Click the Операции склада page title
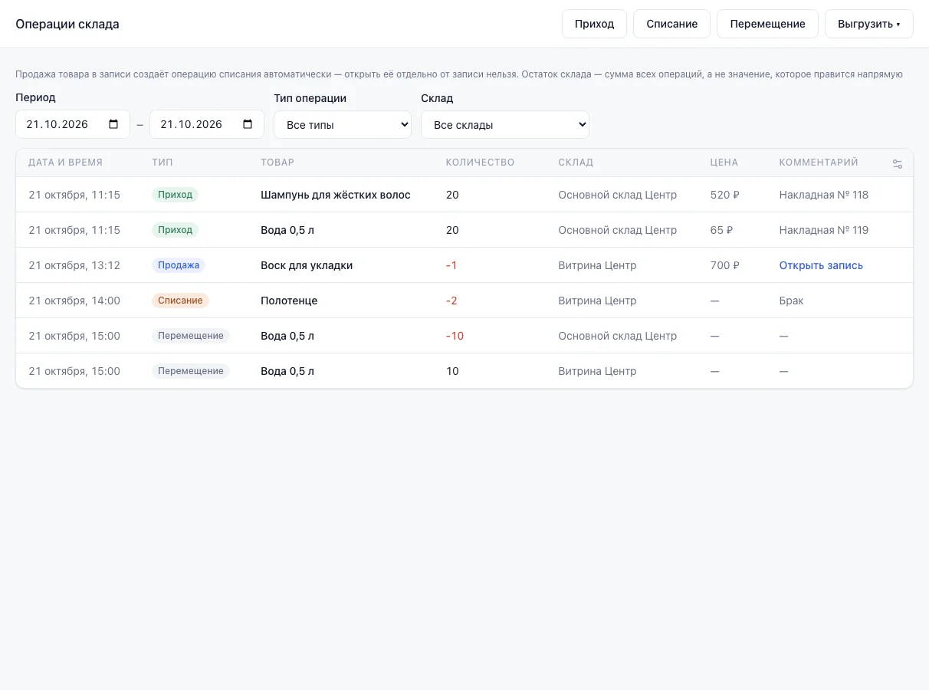Screen dimensions: 929x690 (x=67, y=24)
